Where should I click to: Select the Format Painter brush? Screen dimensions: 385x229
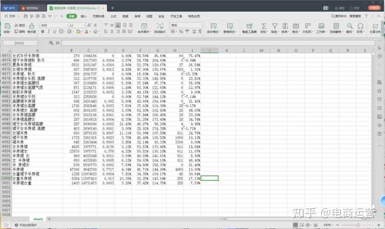[32, 26]
